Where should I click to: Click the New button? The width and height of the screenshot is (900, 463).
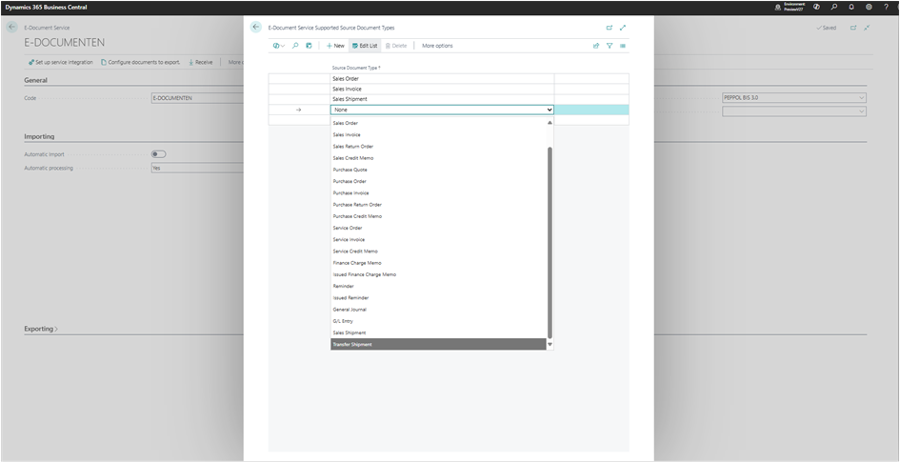tap(335, 46)
